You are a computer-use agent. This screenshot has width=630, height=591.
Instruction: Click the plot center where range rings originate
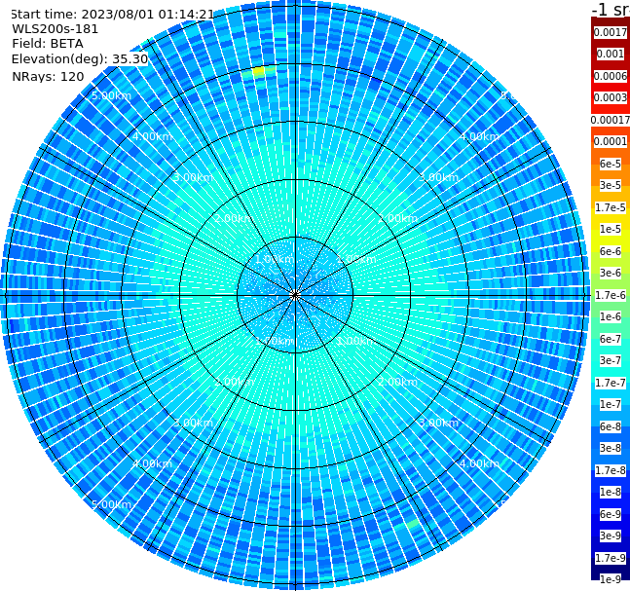(295, 295)
